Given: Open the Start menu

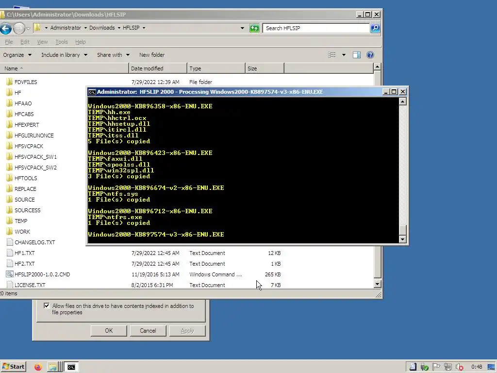Looking at the screenshot, I should [13, 367].
